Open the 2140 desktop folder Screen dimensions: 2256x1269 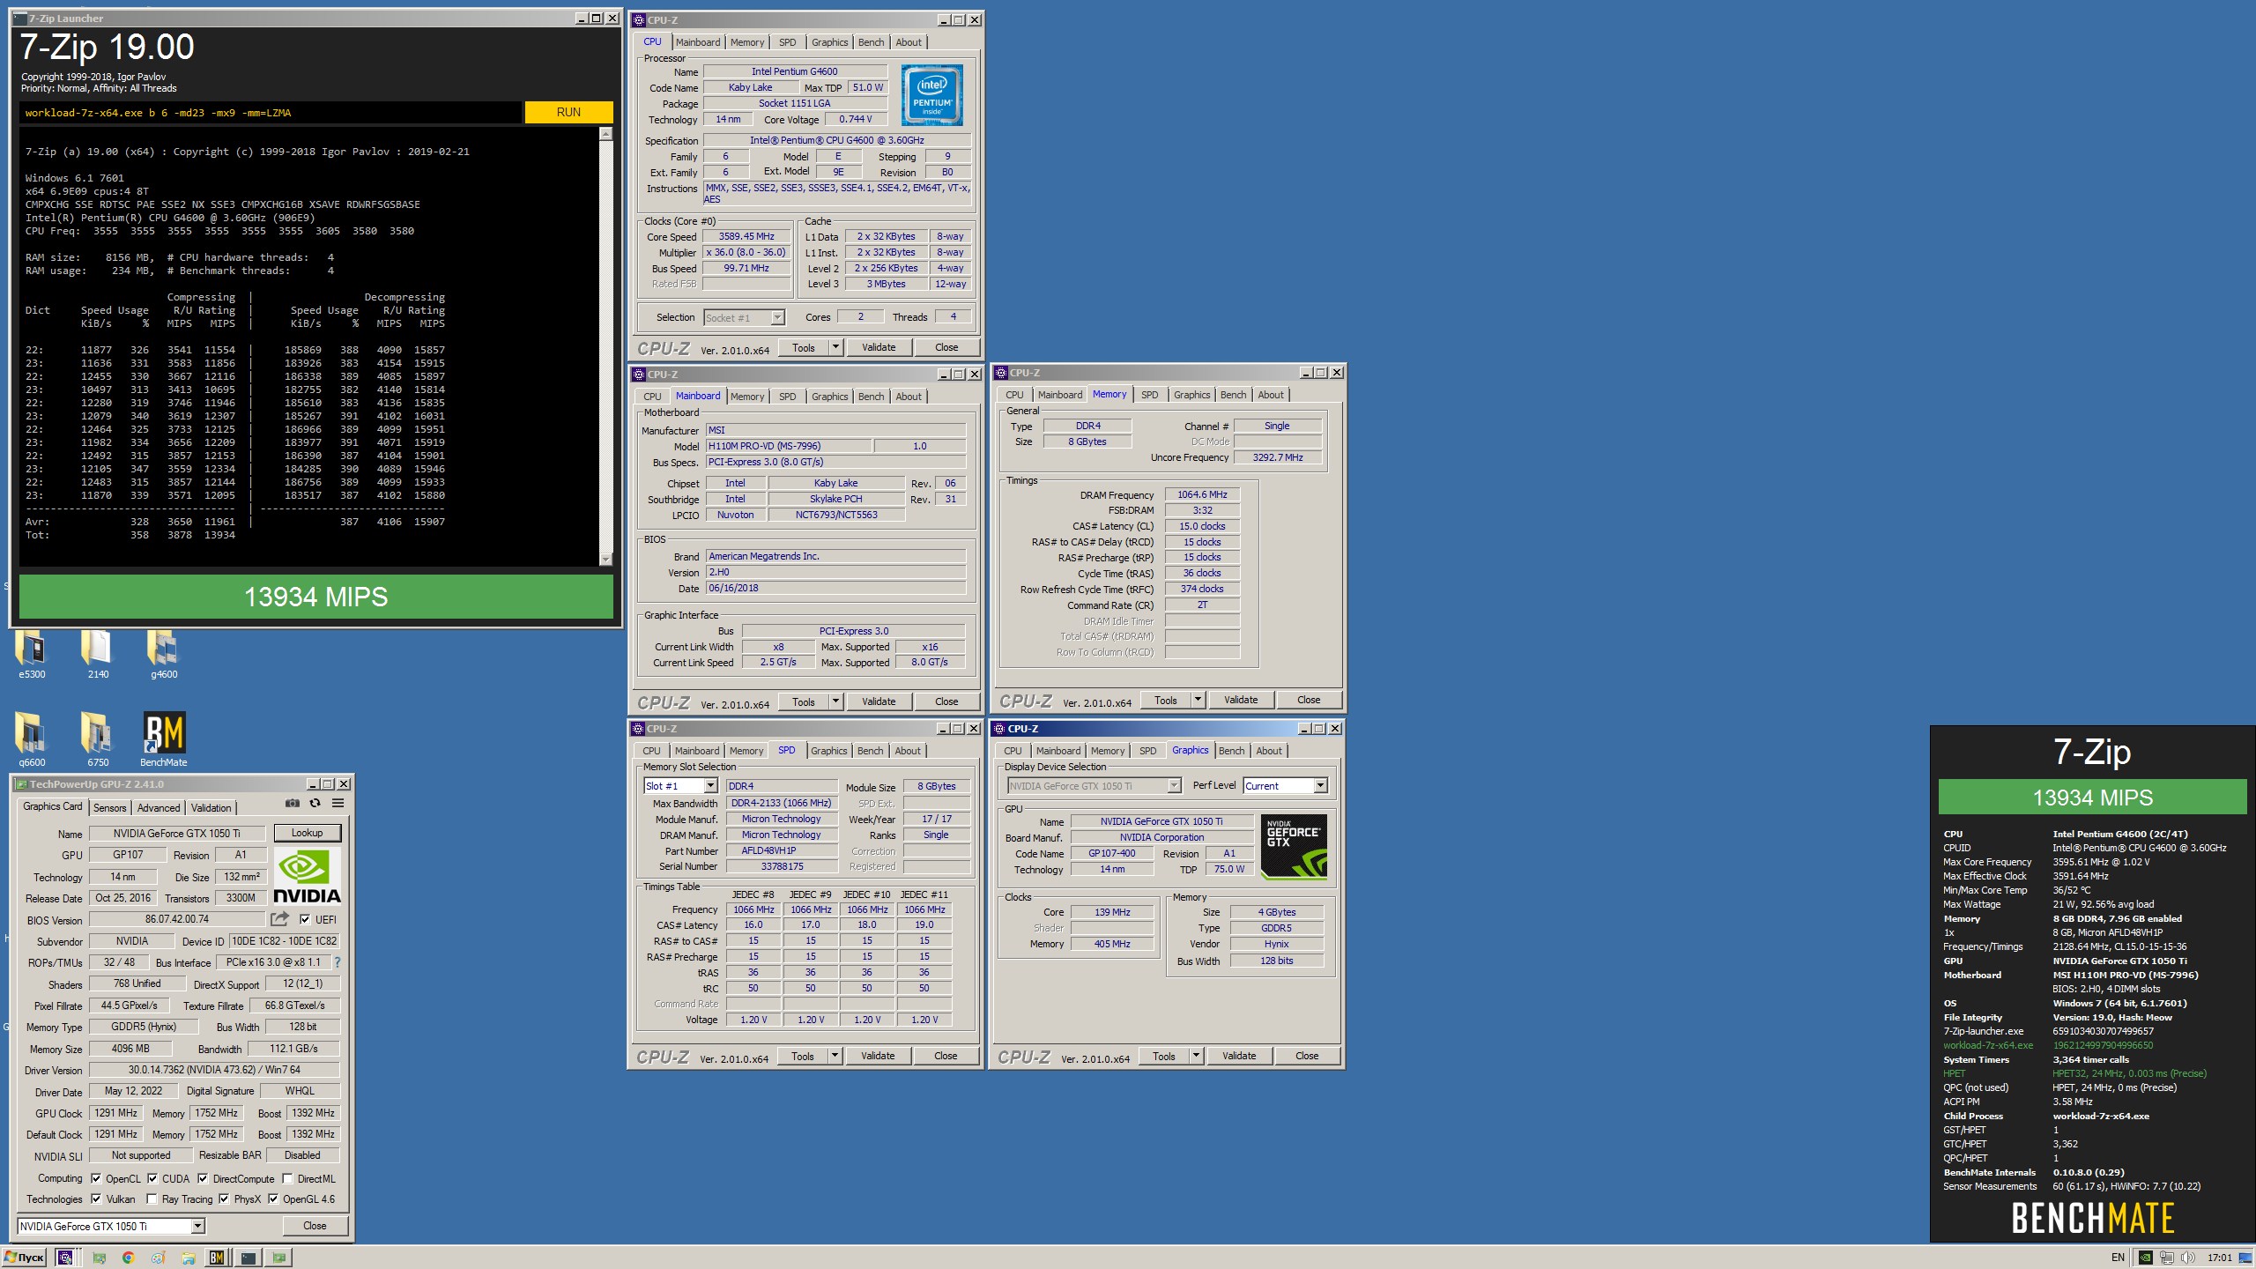(x=98, y=655)
